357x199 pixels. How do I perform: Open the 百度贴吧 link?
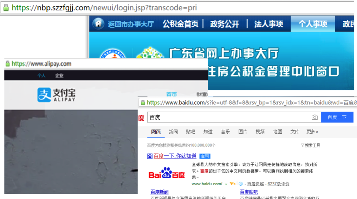(249, 192)
